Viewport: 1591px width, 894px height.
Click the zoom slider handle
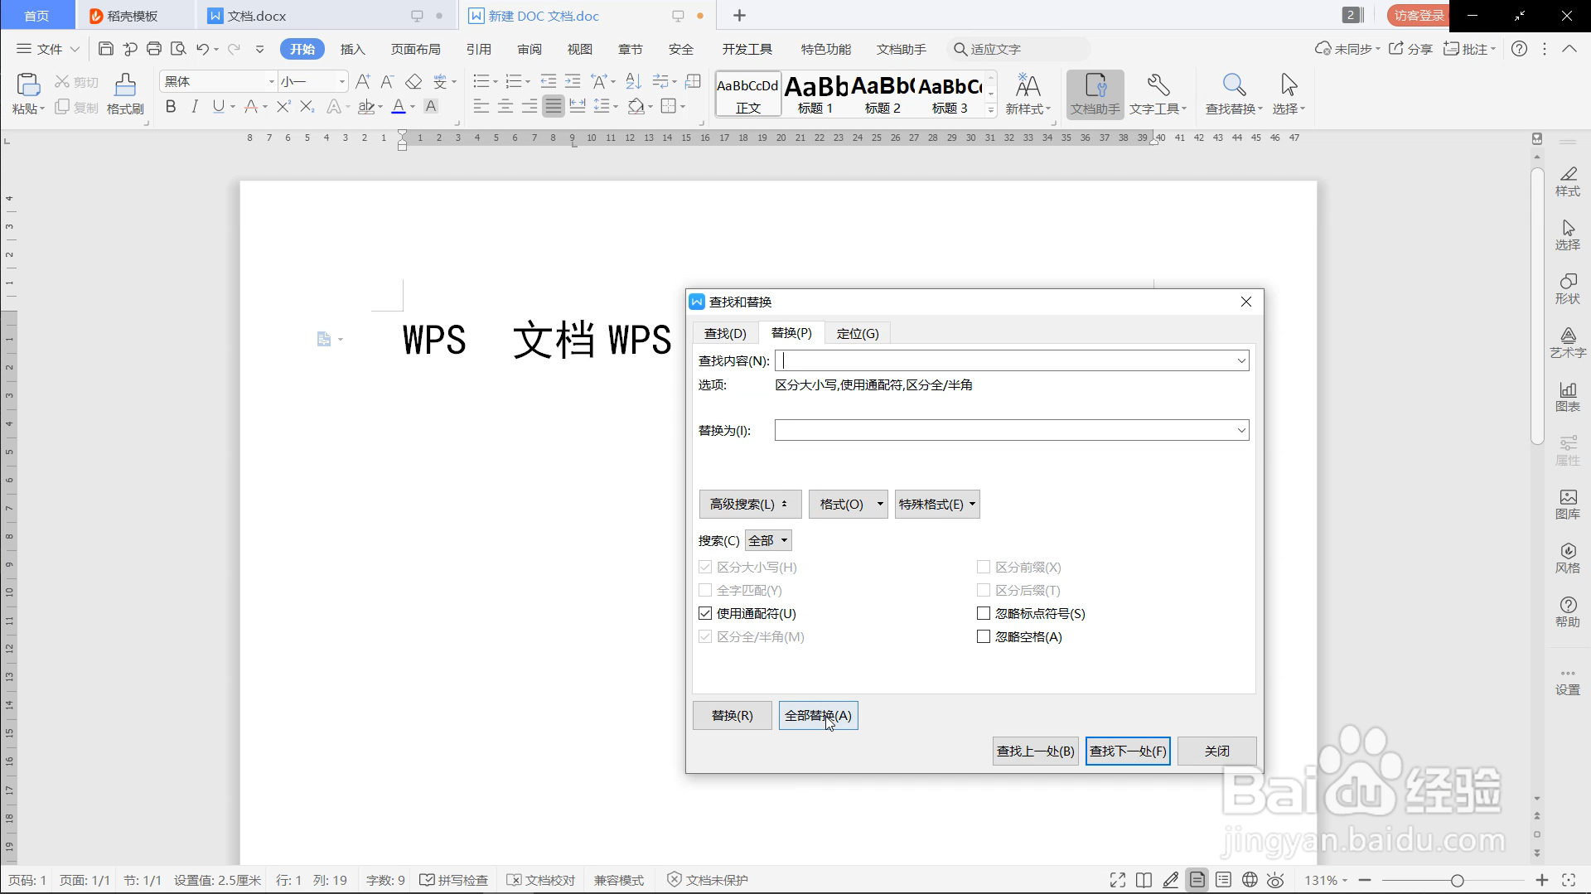1457,880
